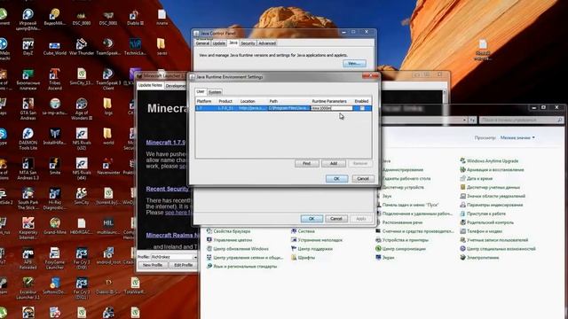Select the User tab in Java Runtime Settings
This screenshot has height=319, width=568.
pos(201,91)
